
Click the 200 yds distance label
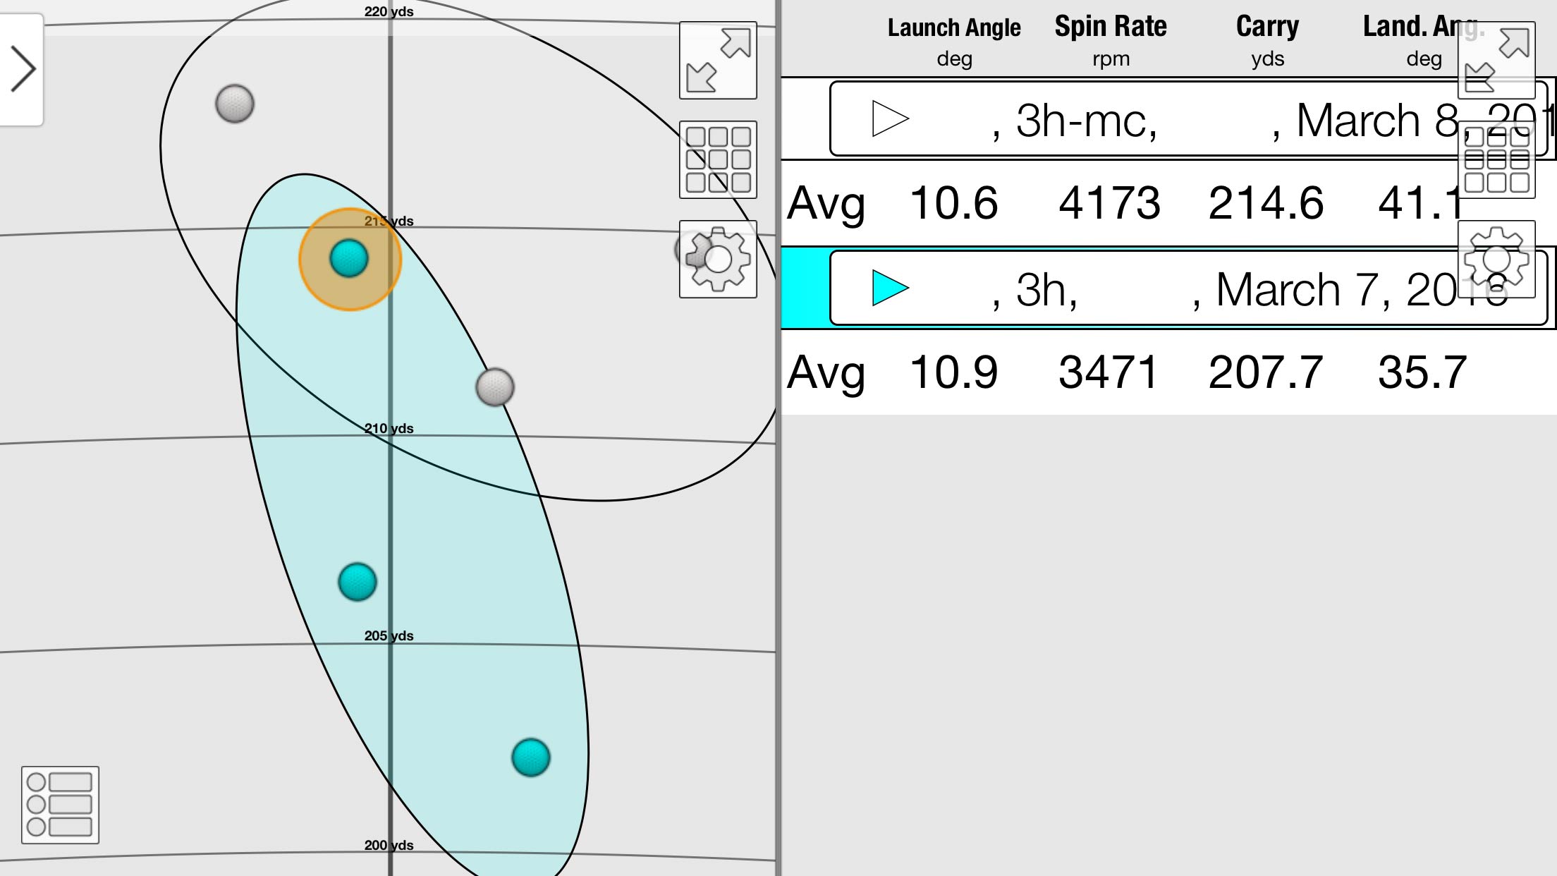coord(389,845)
